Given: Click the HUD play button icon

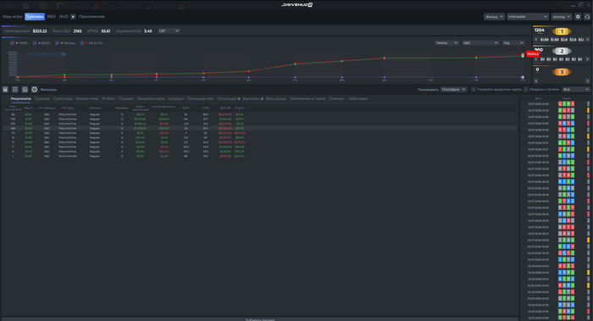Looking at the screenshot, I should click(x=73, y=17).
